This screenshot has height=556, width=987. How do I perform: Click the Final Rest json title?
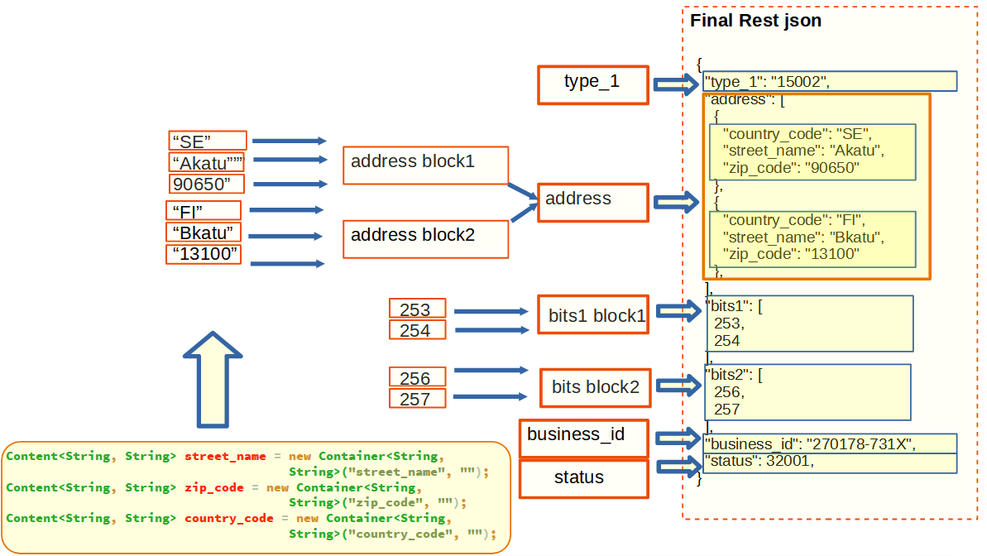755,21
